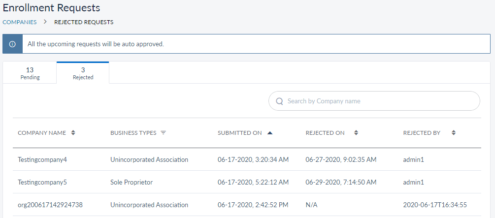The height and width of the screenshot is (218, 495).
Task: Switch to the Pending tab
Action: pyautogui.click(x=30, y=73)
